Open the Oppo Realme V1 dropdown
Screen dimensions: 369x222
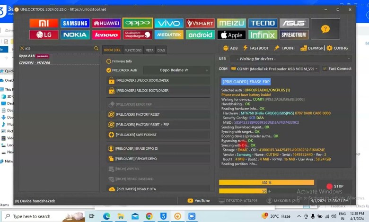click(176, 70)
